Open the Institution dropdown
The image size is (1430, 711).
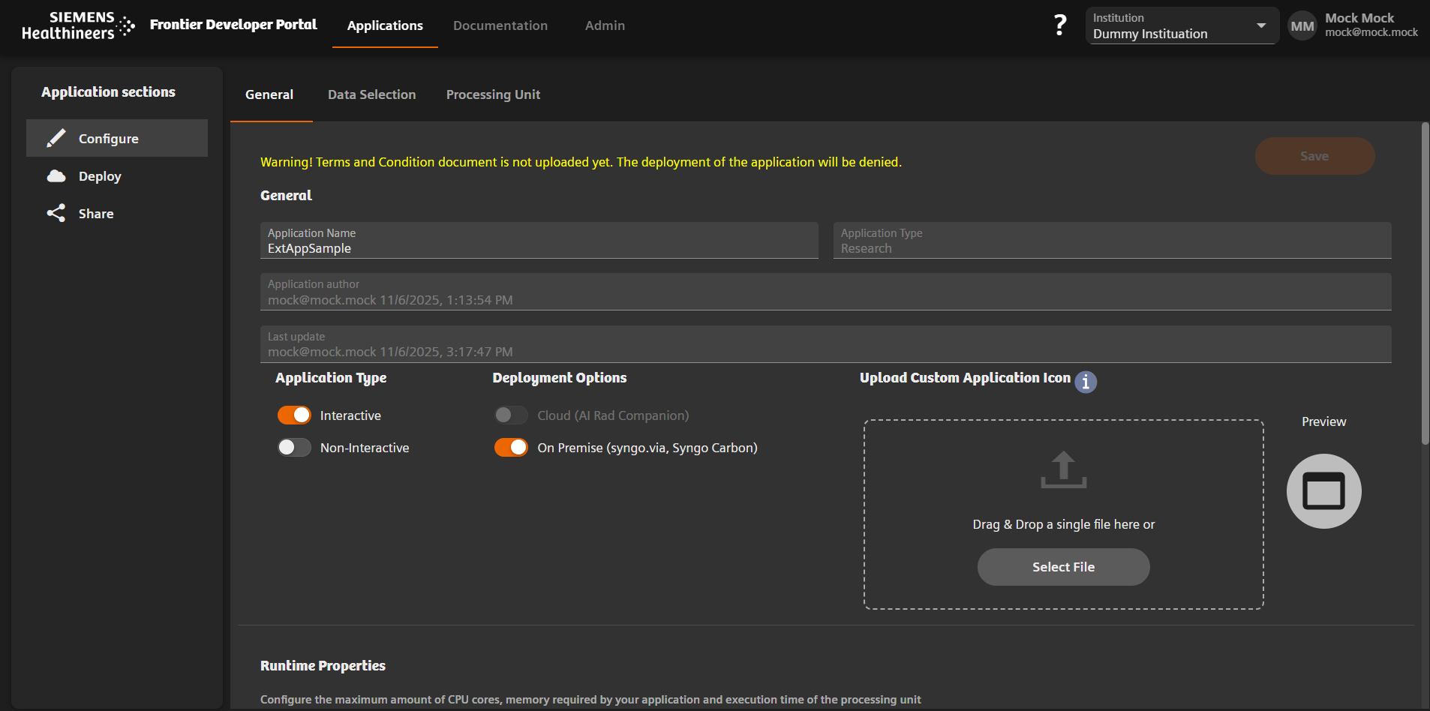(x=1263, y=25)
